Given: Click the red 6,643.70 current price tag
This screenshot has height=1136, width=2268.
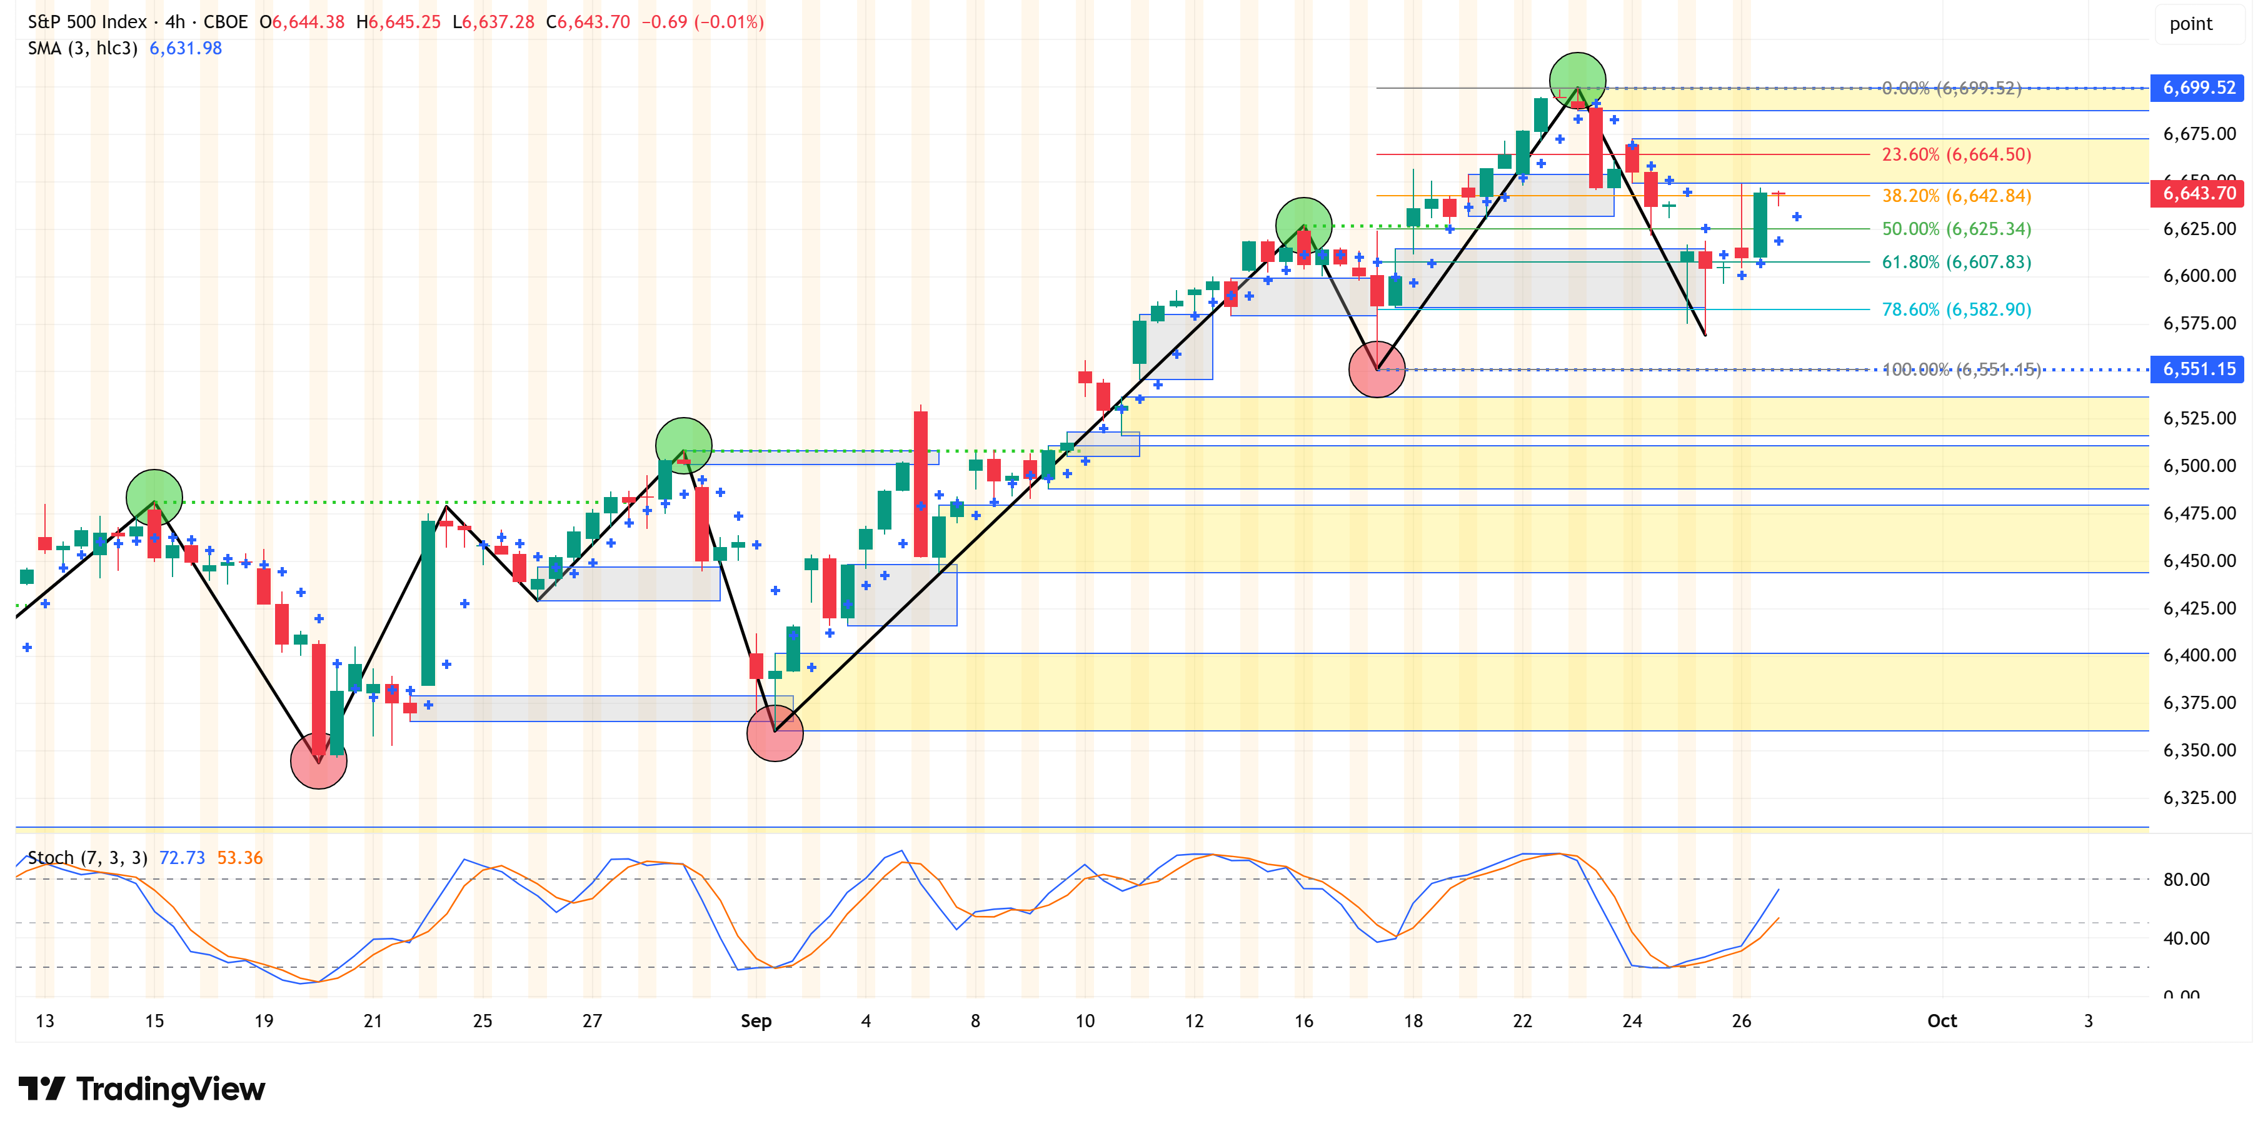Looking at the screenshot, I should (x=2197, y=194).
